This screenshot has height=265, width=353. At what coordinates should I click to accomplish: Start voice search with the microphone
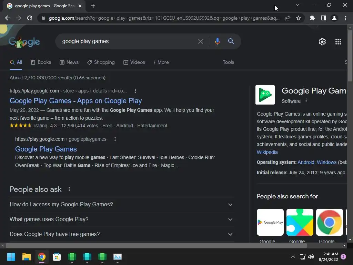pyautogui.click(x=217, y=41)
